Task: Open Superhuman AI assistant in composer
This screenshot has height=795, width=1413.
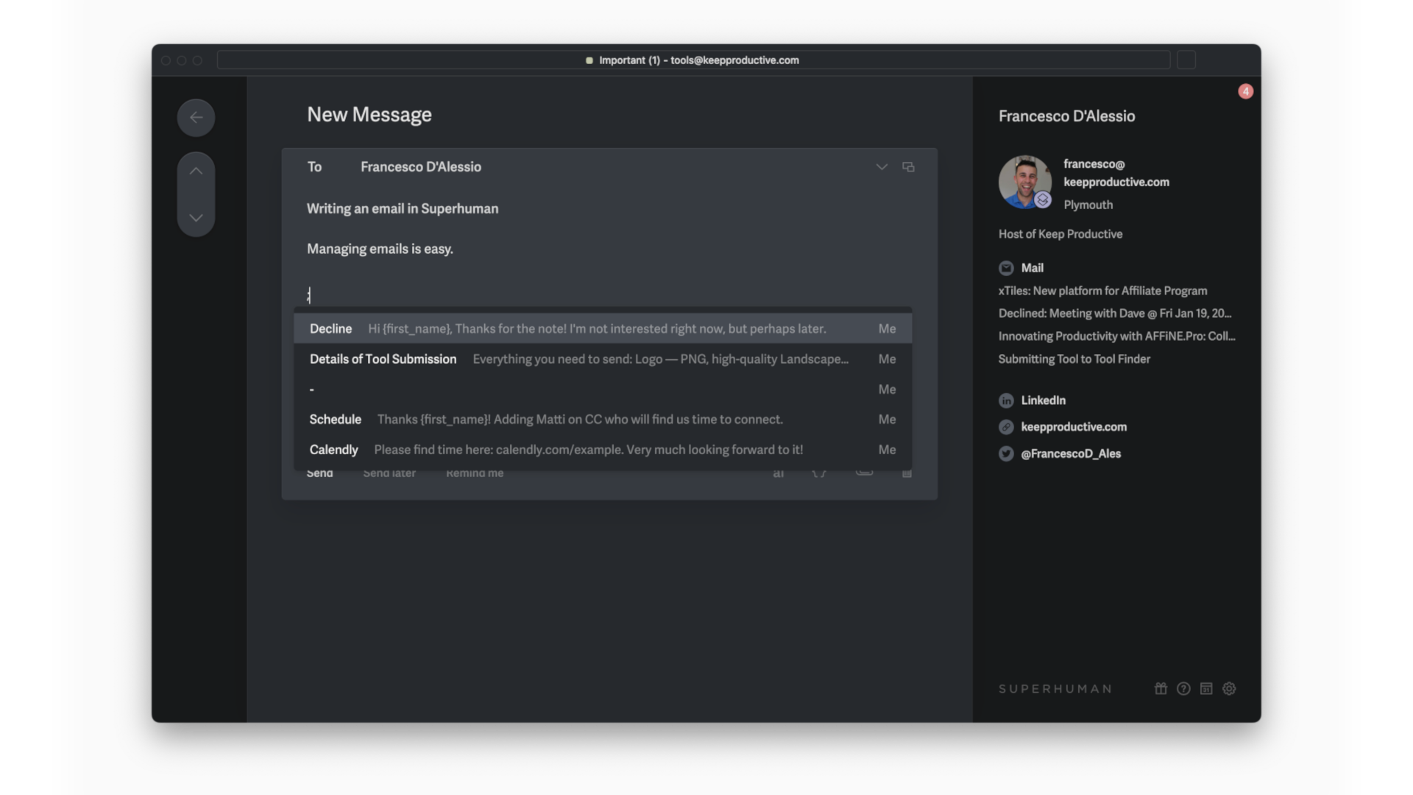Action: 779,474
